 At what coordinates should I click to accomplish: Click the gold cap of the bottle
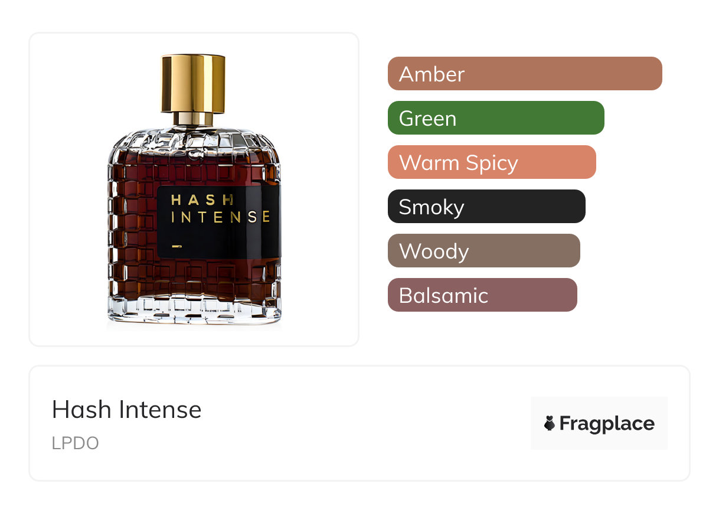(x=194, y=83)
